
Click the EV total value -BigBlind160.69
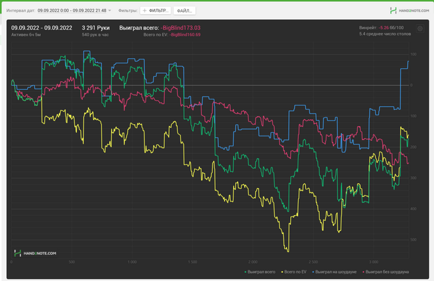tap(185, 35)
